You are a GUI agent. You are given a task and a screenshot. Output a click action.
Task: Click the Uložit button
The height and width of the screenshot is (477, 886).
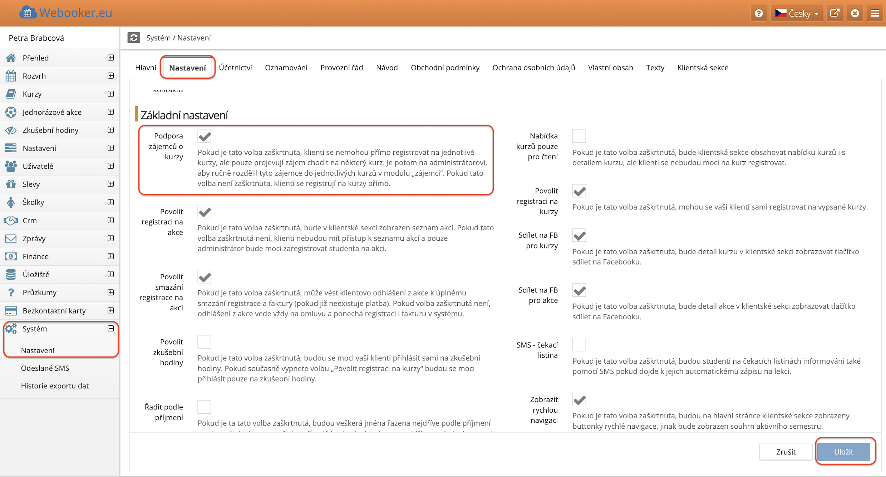843,452
